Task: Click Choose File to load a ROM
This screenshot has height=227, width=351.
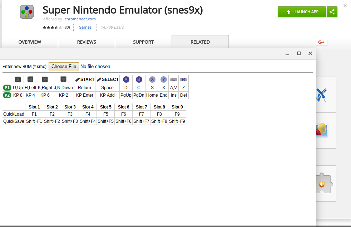Action: point(64,66)
